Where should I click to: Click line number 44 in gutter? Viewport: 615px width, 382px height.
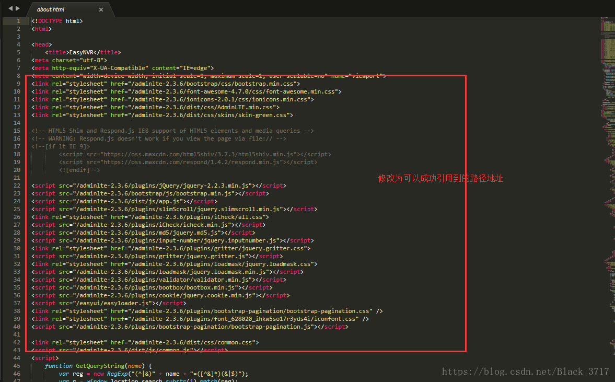tap(17, 358)
